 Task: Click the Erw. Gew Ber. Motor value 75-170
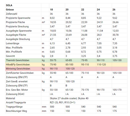[85, 90]
